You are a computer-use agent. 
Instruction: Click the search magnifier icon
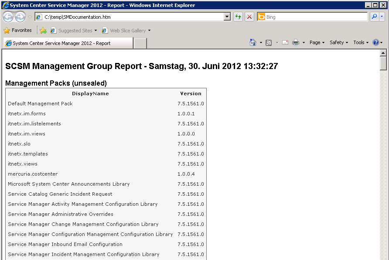pyautogui.click(x=374, y=17)
